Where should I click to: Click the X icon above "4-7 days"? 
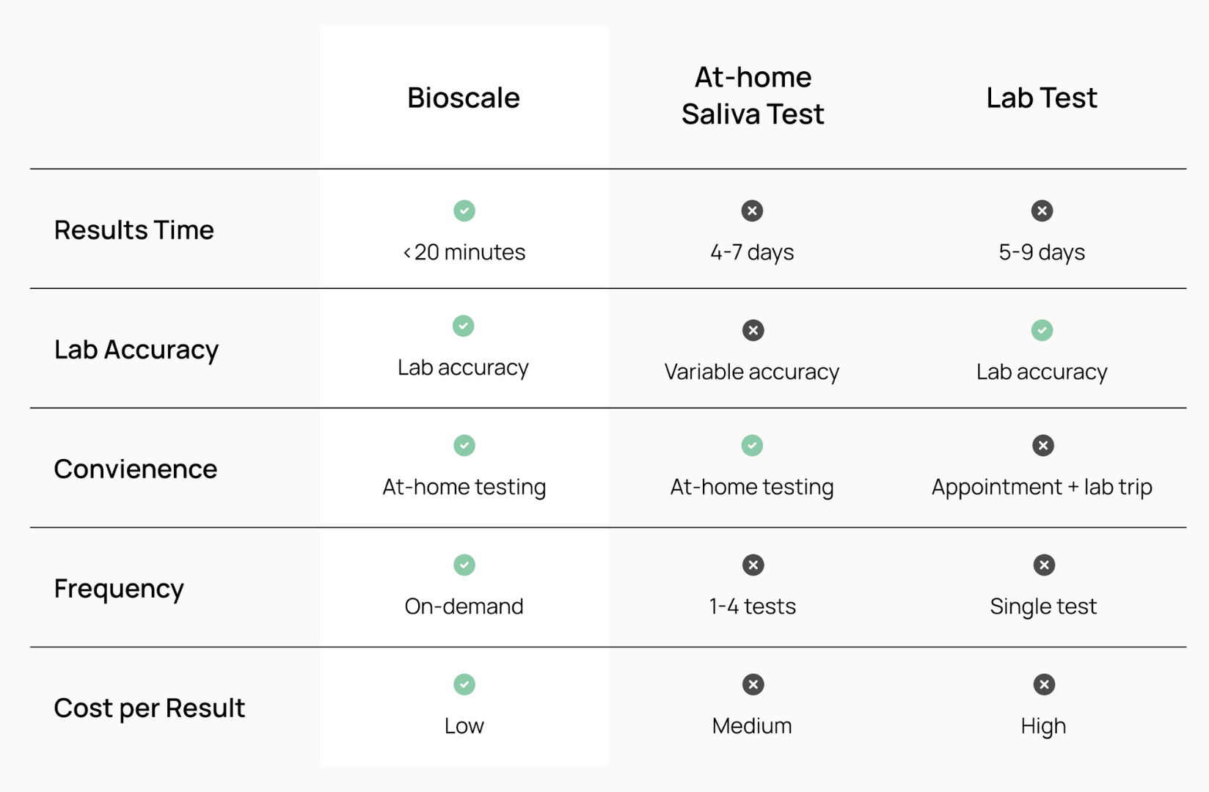752,211
